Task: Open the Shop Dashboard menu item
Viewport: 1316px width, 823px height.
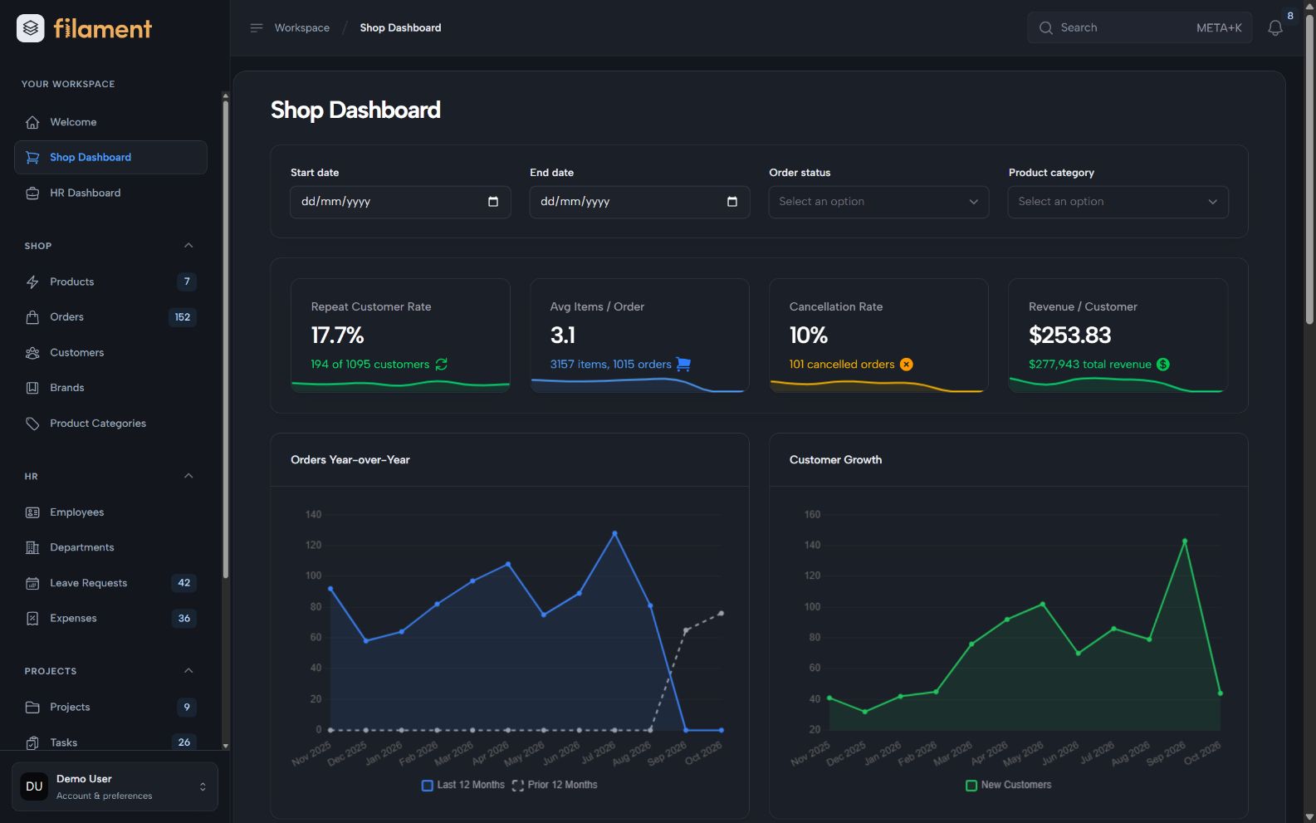Action: coord(110,158)
